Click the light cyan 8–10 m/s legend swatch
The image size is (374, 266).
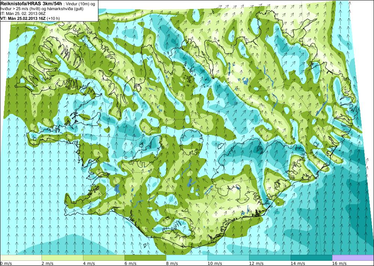tap(187, 258)
